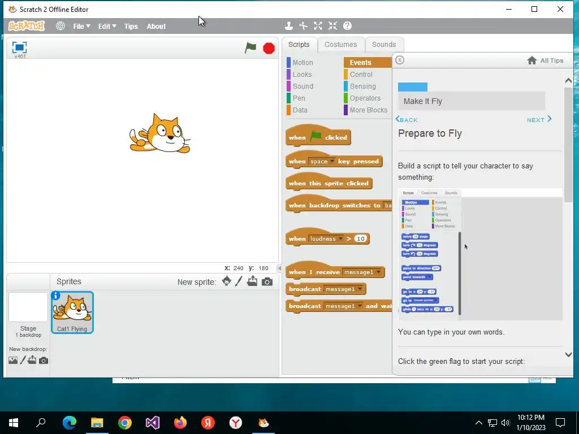
Task: Click the flying cat on stage
Action: (160, 133)
